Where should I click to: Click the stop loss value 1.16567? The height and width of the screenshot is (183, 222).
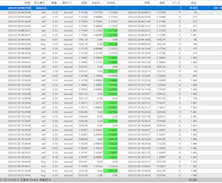(98, 130)
